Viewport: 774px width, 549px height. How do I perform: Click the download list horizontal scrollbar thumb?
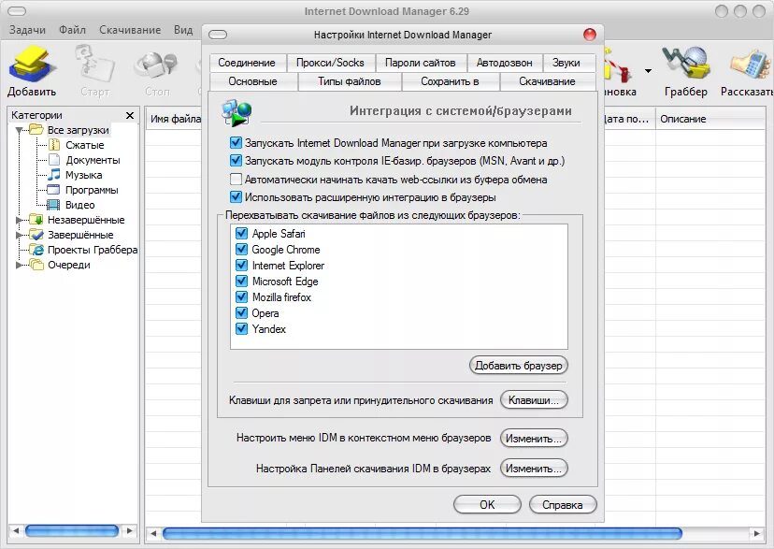423,533
